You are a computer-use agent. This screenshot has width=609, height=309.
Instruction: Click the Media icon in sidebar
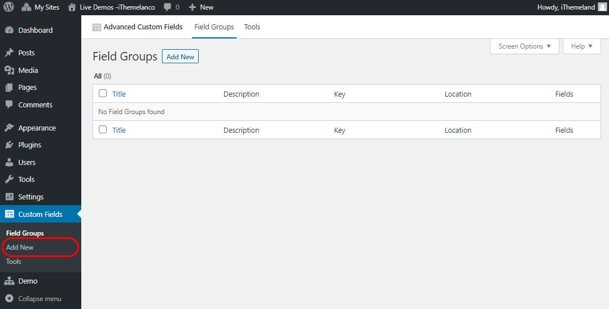[10, 70]
